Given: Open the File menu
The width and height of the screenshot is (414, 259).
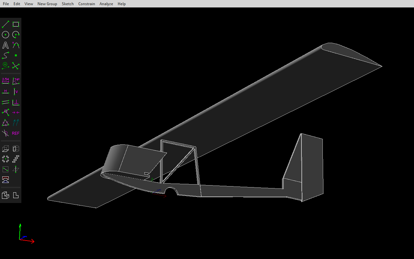Looking at the screenshot, I should pos(6,4).
